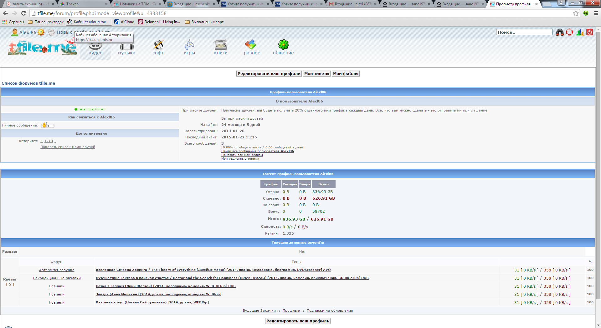601x328 pixels.
Task: Open the софт category icon
Action: click(158, 45)
